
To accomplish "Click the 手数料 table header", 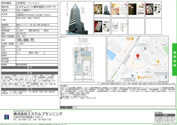I will point(165,115).
